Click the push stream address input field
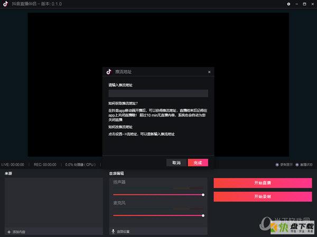Viewport: 317px width, 237px height. pos(158,93)
